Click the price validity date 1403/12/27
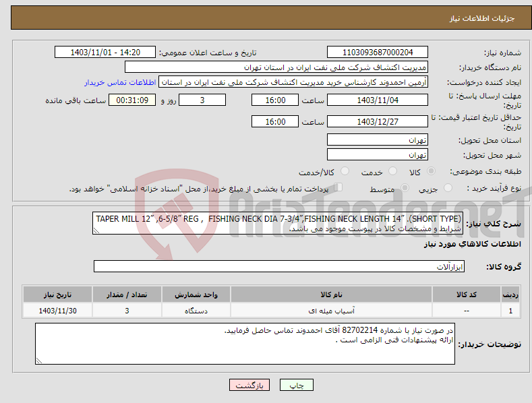This screenshot has height=403, width=532. coord(378,121)
